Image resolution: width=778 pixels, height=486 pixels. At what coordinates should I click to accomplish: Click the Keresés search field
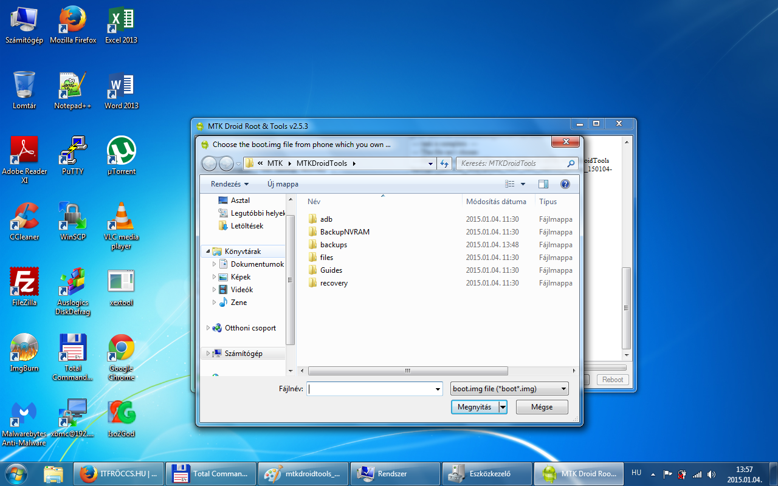tap(511, 163)
